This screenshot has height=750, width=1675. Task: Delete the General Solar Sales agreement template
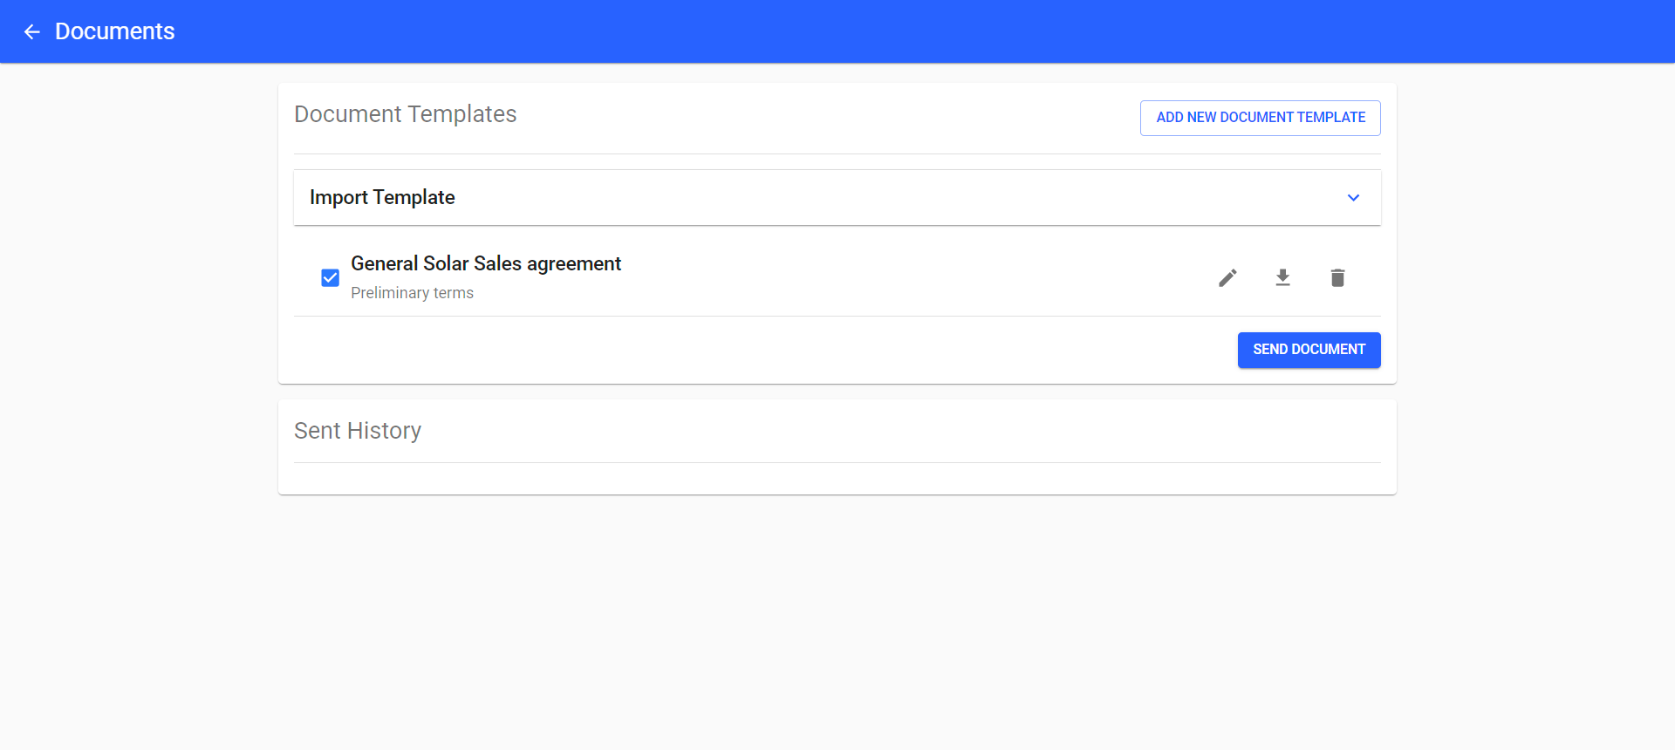(x=1337, y=278)
